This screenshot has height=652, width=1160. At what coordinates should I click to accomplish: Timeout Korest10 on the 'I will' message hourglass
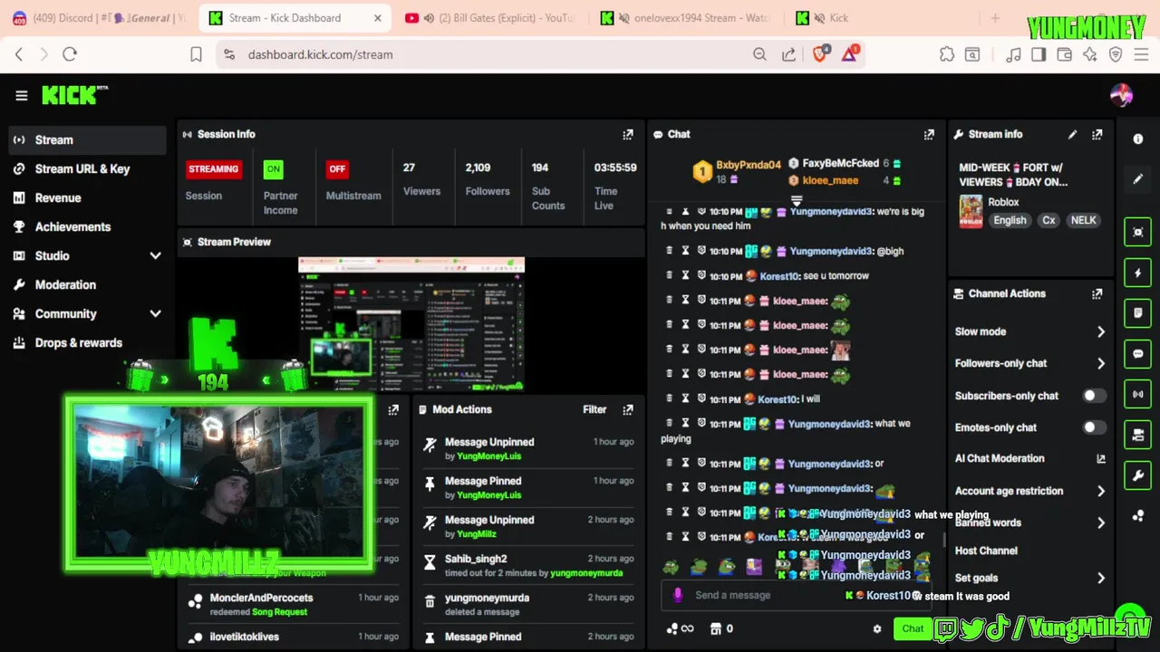point(685,398)
